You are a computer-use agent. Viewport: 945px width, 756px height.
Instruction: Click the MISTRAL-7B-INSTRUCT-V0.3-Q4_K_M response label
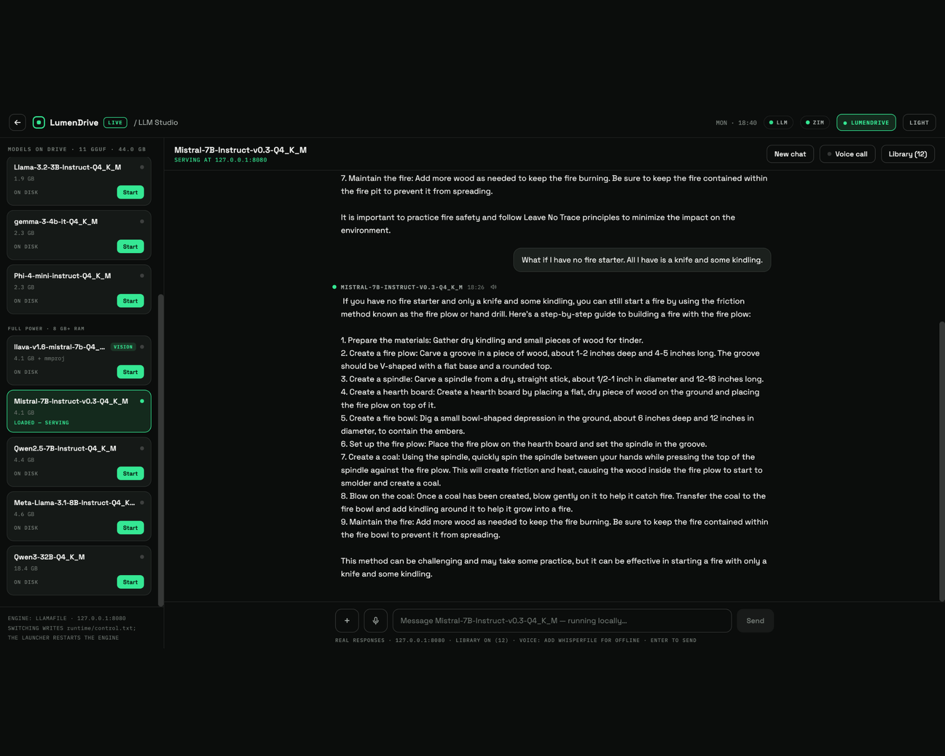click(x=402, y=287)
